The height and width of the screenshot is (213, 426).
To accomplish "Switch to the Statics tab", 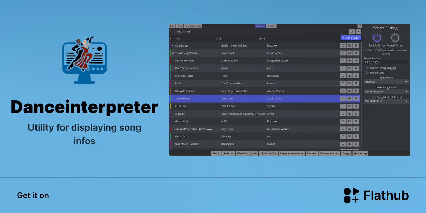I will pyautogui.click(x=271, y=26).
